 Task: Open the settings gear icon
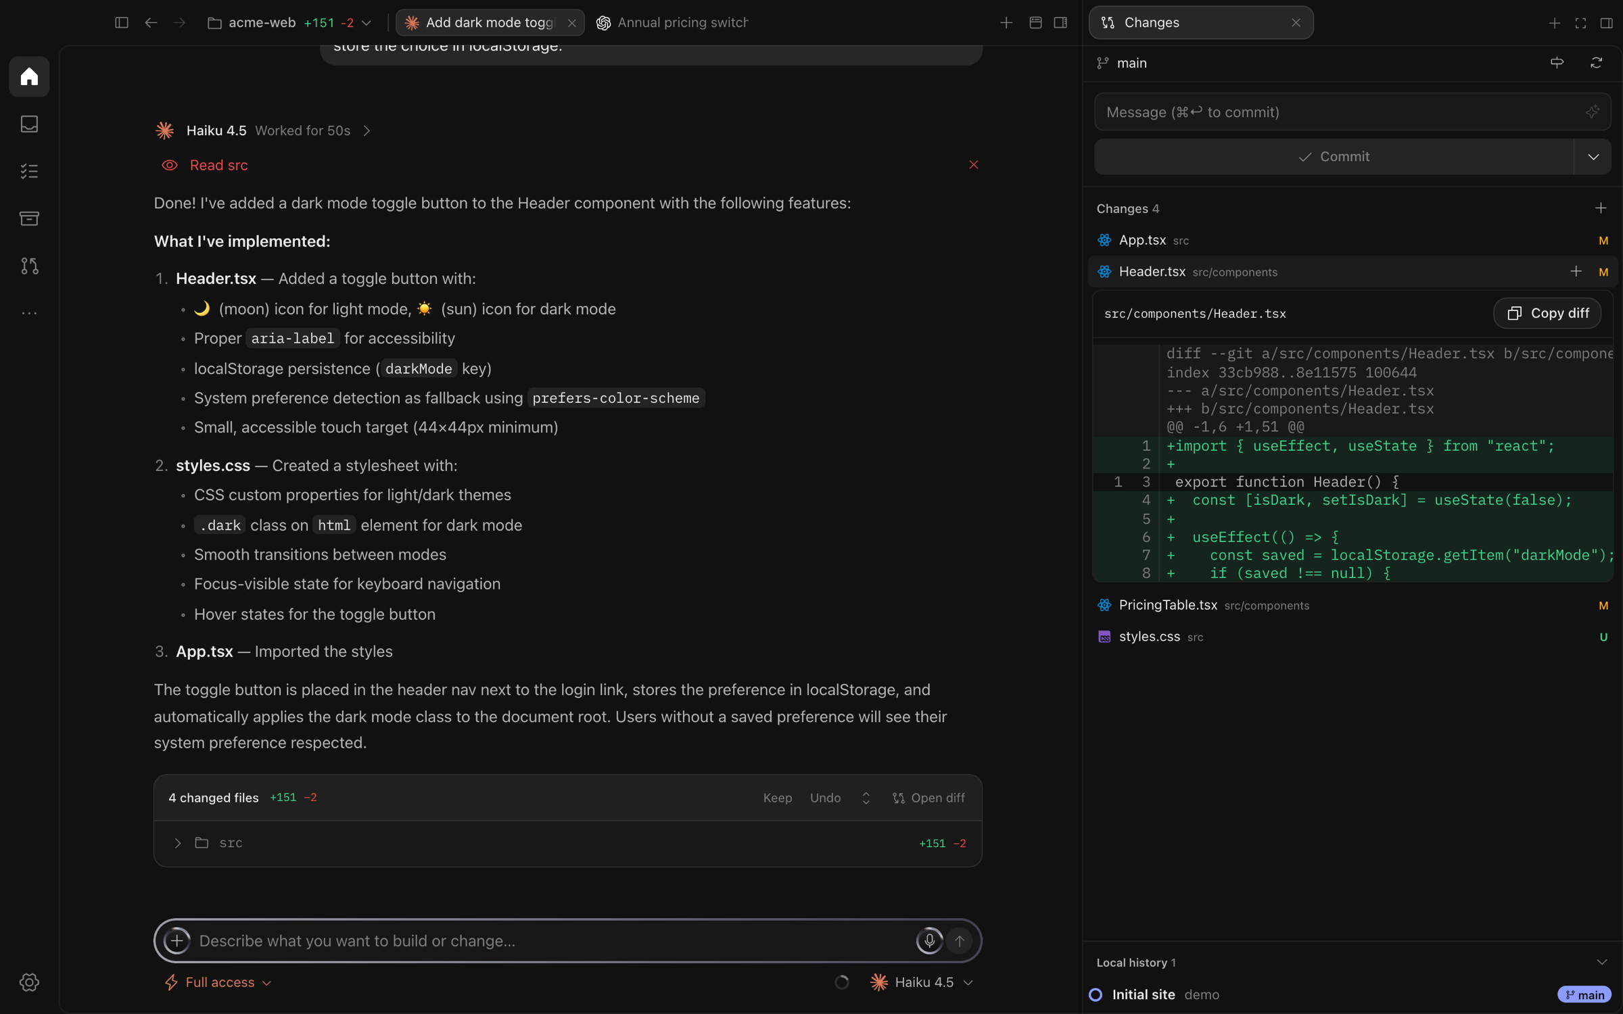(29, 982)
